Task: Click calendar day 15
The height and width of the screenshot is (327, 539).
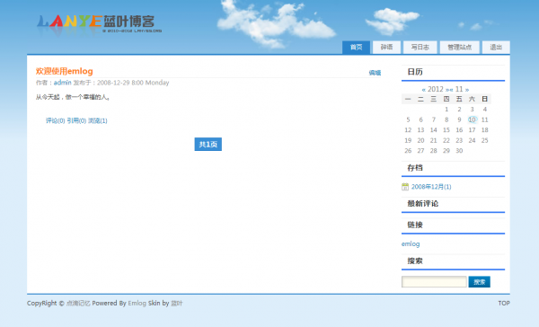Action: [446, 130]
